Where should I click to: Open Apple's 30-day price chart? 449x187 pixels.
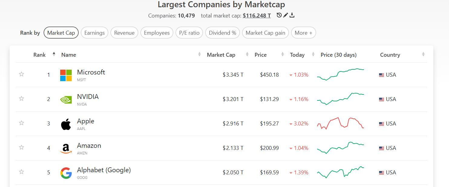click(340, 123)
